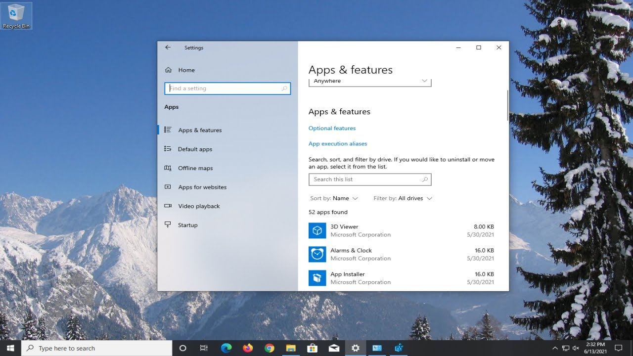Open the notification center

(618, 348)
